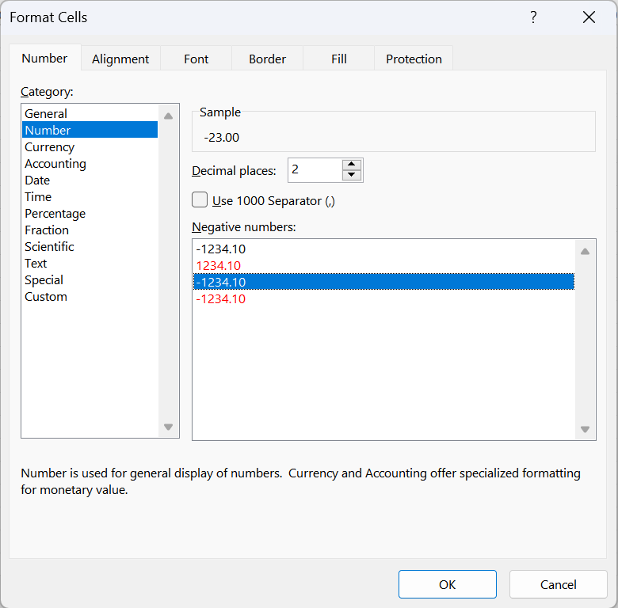The image size is (618, 608).
Task: Switch to the Alignment tab
Action: pos(120,59)
